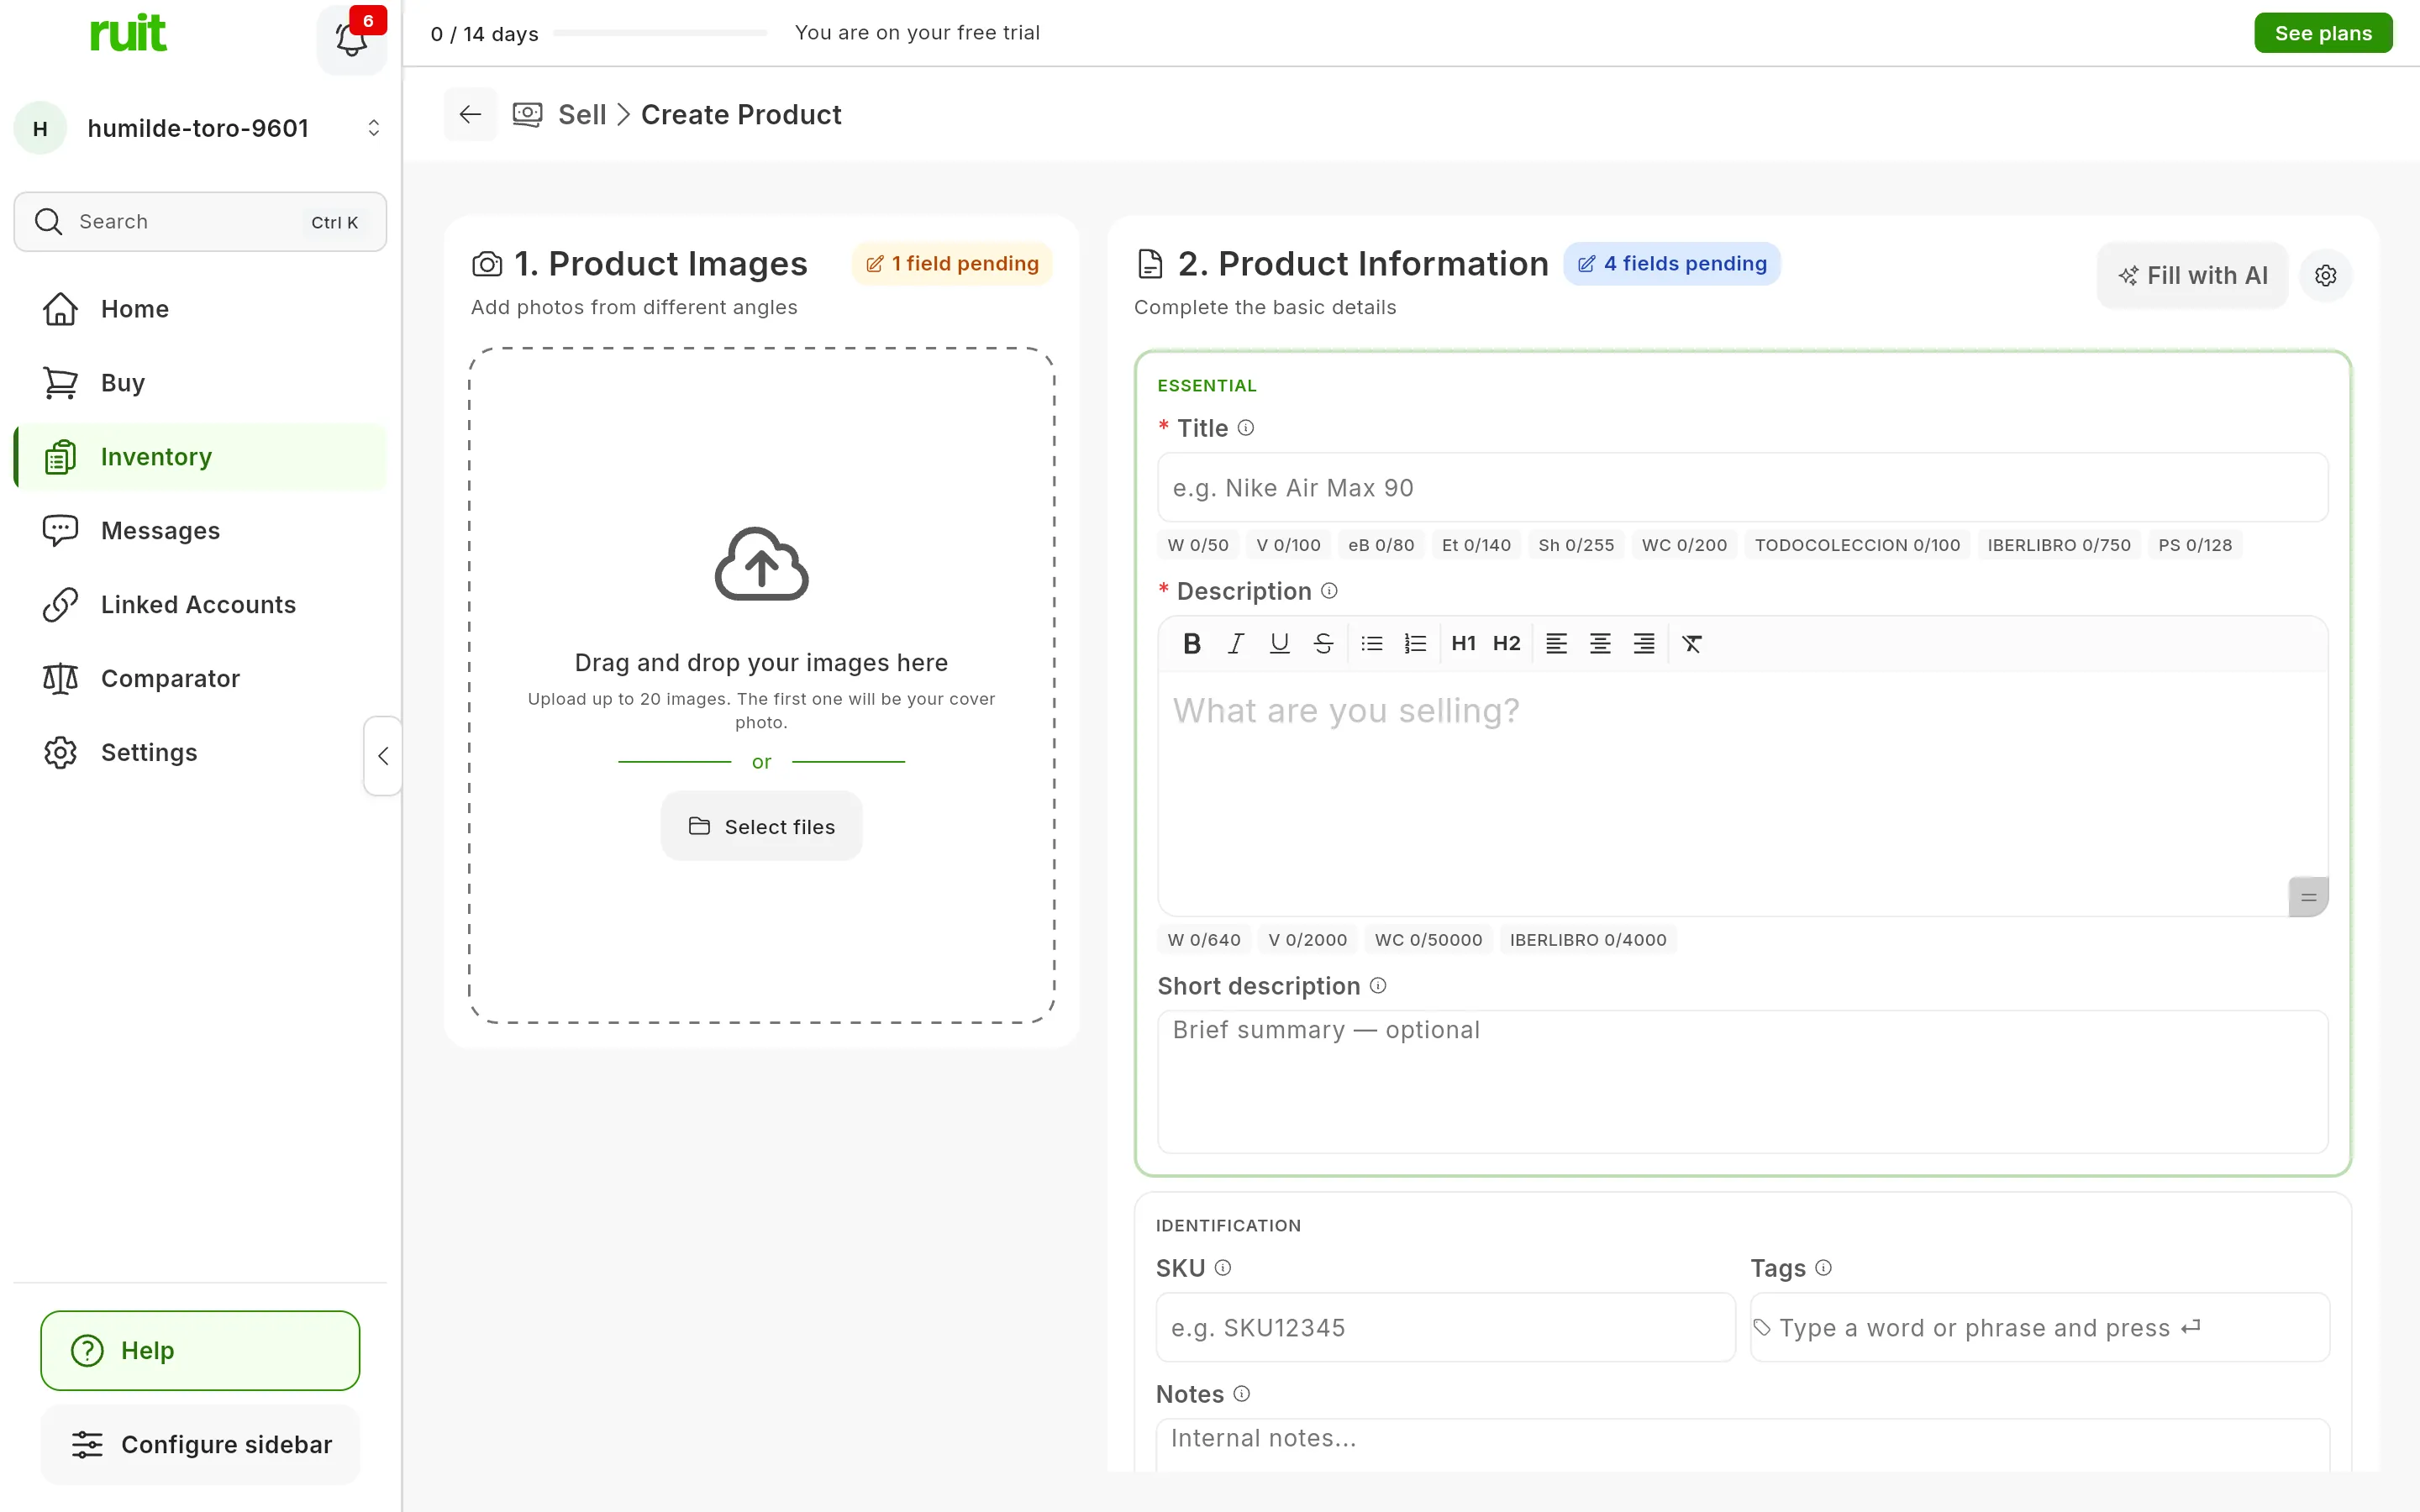Open Linked Accounts in sidebar
2420x1512 pixels.
(x=200, y=605)
